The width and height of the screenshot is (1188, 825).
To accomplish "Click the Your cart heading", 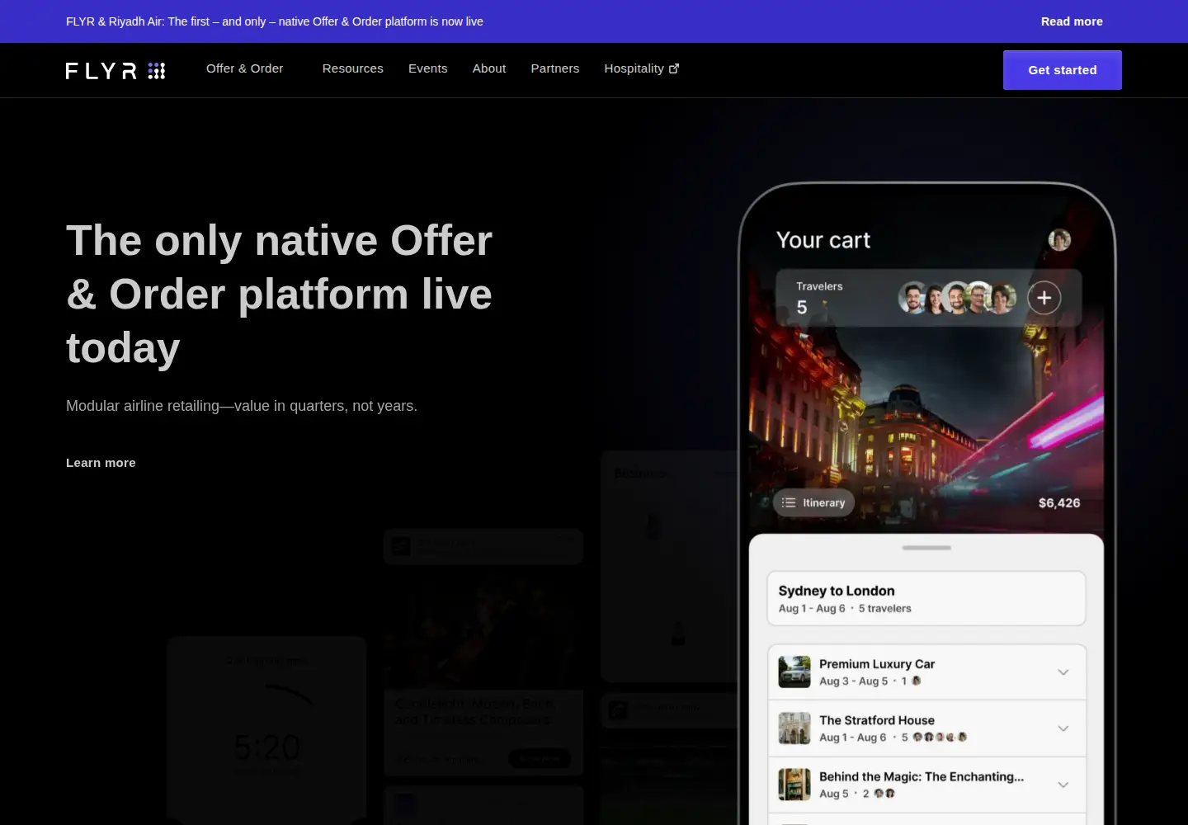I will pos(823,240).
